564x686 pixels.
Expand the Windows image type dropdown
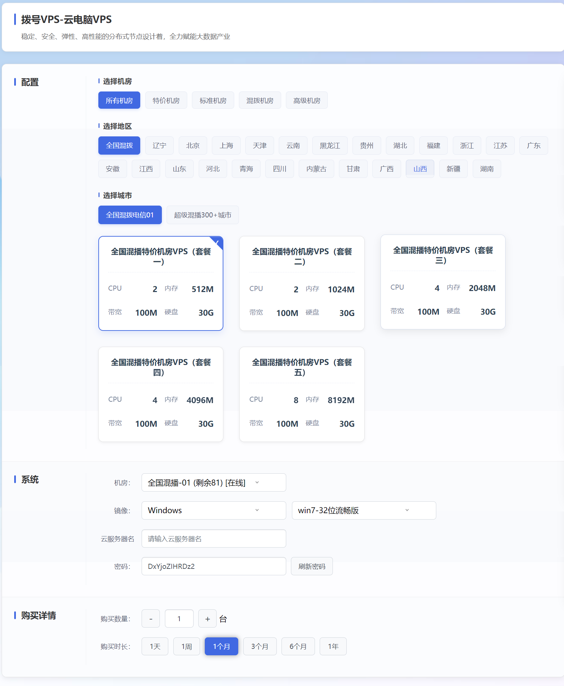[214, 510]
